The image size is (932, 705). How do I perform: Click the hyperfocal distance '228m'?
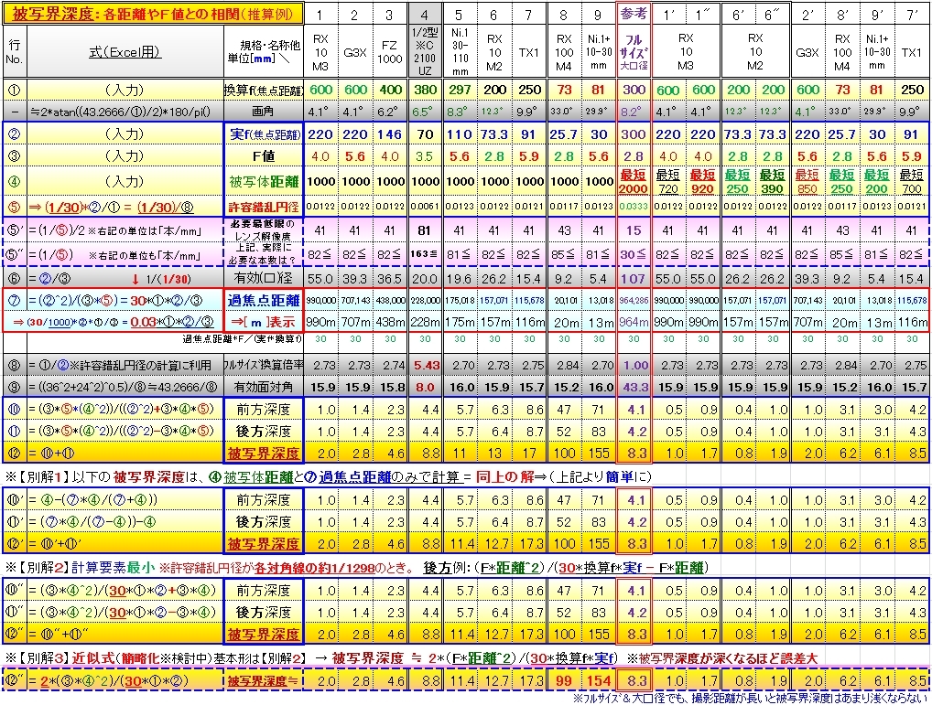coord(425,322)
